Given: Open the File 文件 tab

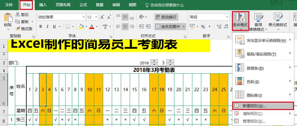Looking at the screenshot, I should (x=9, y=5).
